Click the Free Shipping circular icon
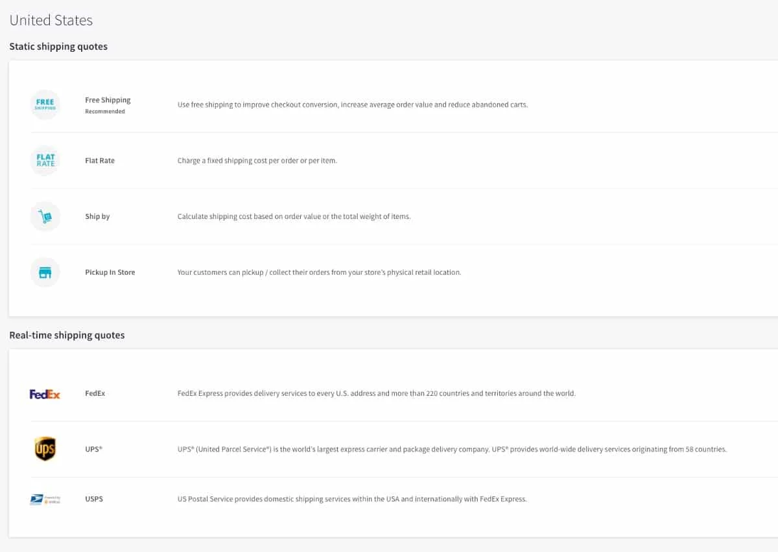The height and width of the screenshot is (552, 778). (45, 105)
